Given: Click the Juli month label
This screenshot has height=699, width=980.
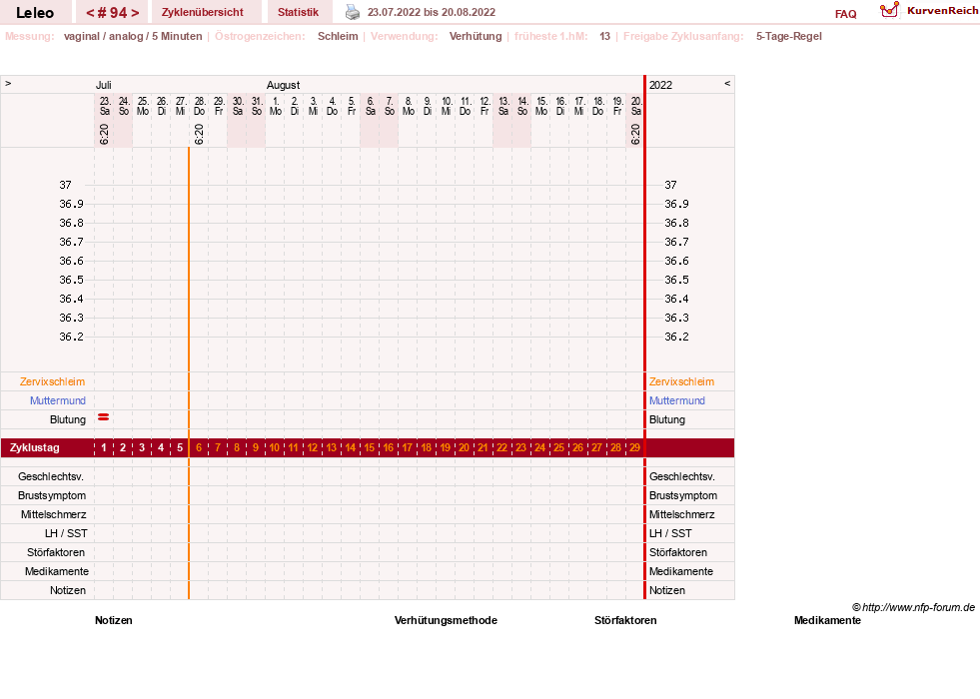Looking at the screenshot, I should pos(104,85).
